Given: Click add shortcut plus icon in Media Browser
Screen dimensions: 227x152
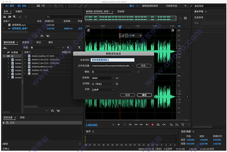Looking at the screenshot, I should pos(68,47).
